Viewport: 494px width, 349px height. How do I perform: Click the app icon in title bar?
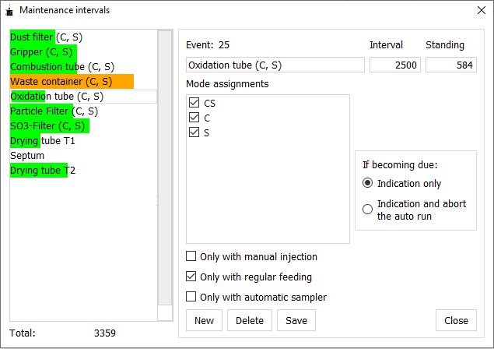pos(9,10)
